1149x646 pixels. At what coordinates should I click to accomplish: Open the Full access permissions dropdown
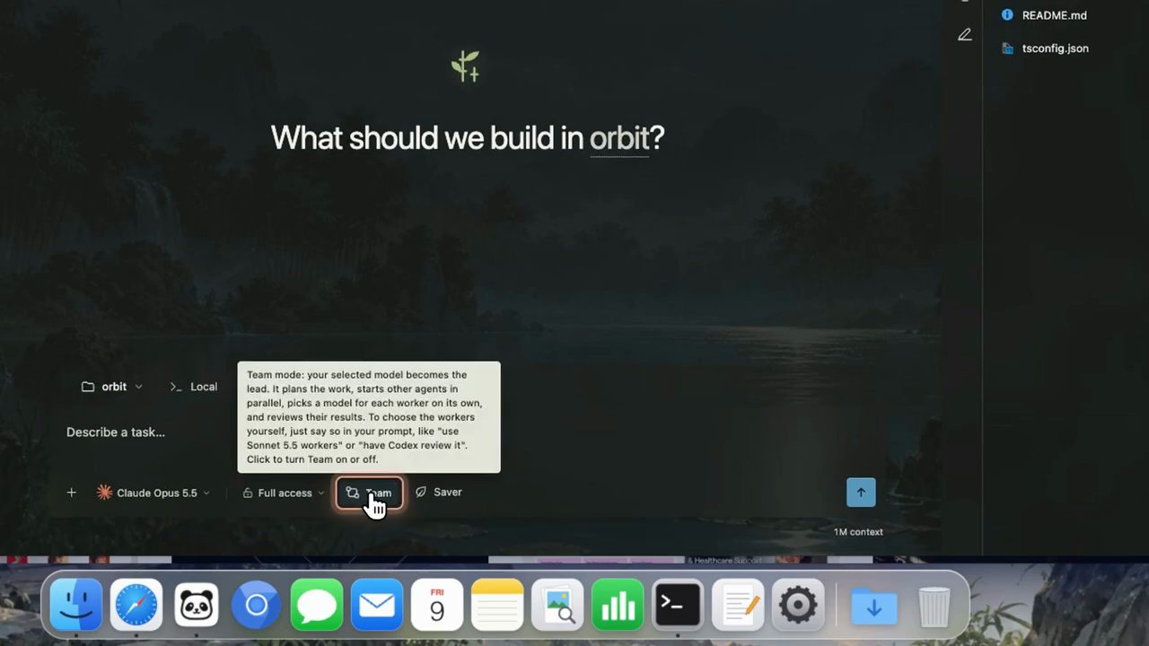click(x=284, y=493)
